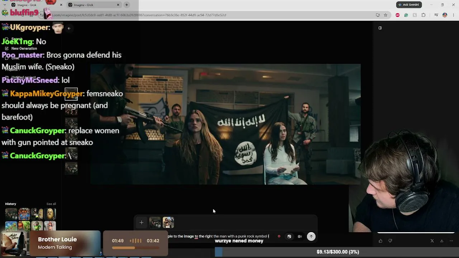The width and height of the screenshot is (459, 258).
Task: Share the generation to X
Action: tap(432, 241)
